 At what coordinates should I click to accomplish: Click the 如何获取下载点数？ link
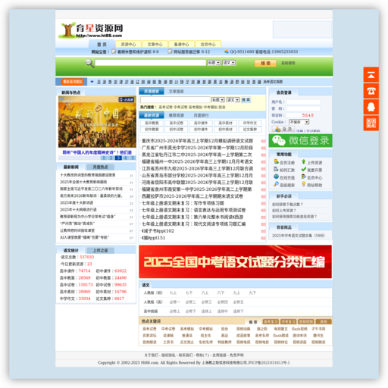tap(287, 205)
